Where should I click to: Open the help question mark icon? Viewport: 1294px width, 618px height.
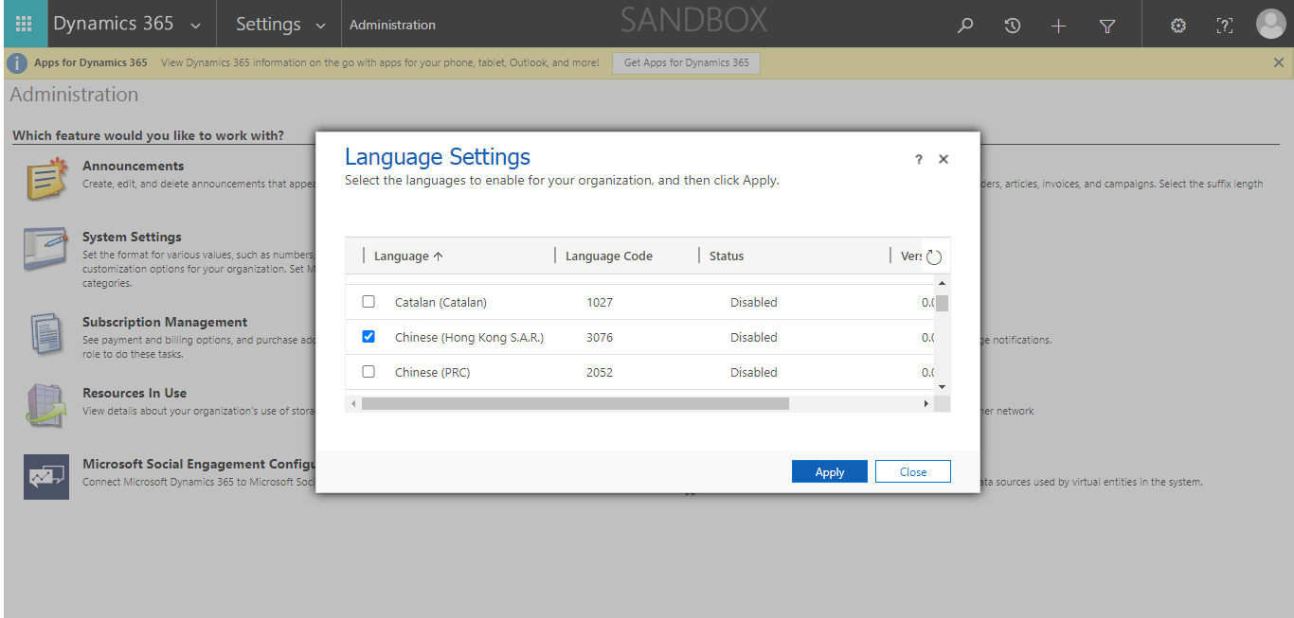[1225, 26]
